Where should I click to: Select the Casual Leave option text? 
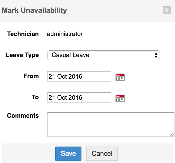70,55
